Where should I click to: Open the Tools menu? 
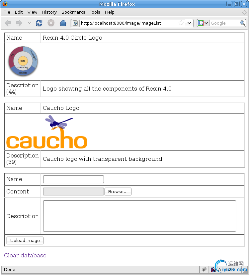(x=95, y=12)
